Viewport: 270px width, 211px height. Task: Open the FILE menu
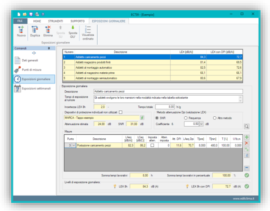(x=20, y=21)
